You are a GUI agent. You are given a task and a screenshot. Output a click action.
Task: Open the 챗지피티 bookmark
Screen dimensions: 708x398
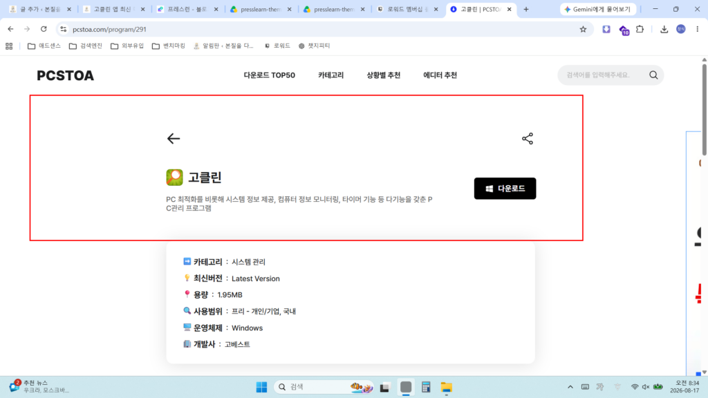315,46
